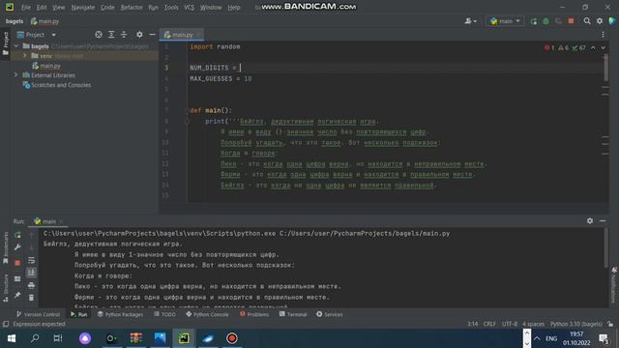Viewport: 619px width, 348px height.
Task: Open the JetBrains toolbox icon at the top right
Action: pyautogui.click(x=612, y=21)
